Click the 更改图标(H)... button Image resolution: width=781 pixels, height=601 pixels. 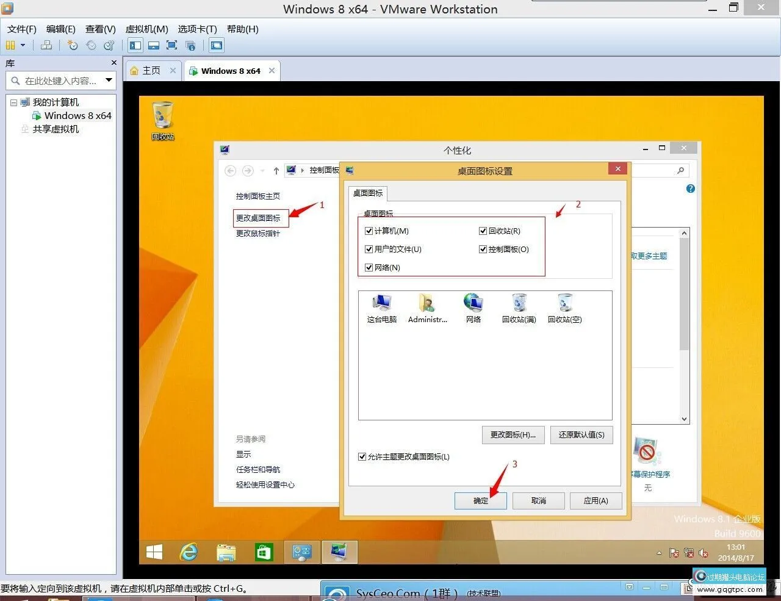(513, 434)
